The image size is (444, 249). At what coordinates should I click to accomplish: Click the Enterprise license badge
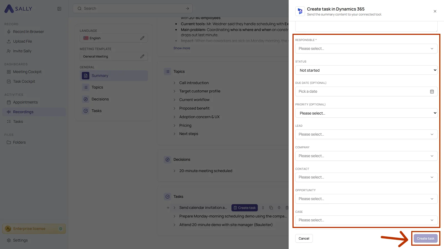34,229
